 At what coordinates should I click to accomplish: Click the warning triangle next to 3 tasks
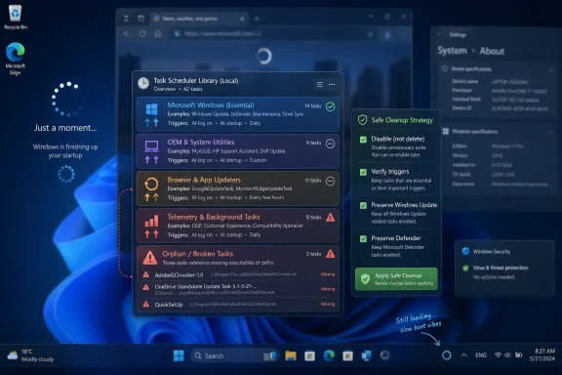[x=330, y=254]
